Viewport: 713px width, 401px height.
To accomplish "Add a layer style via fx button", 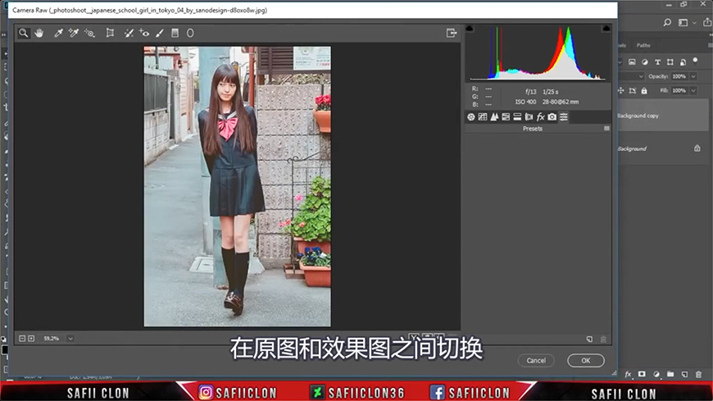I will pyautogui.click(x=629, y=374).
